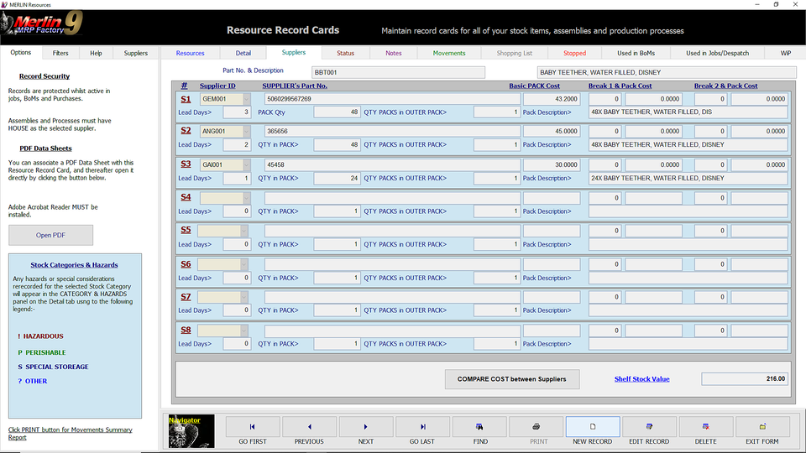806x453 pixels.
Task: Click the S1 supplier part number field
Action: (392, 99)
